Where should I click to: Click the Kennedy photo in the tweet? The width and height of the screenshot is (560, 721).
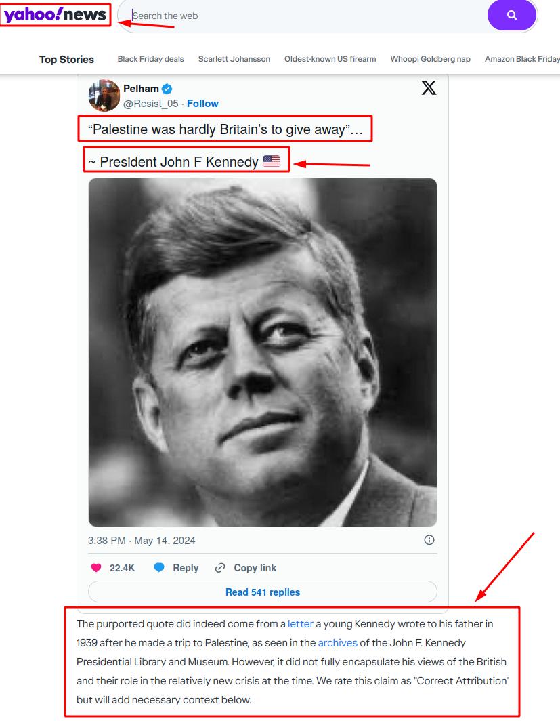(263, 352)
